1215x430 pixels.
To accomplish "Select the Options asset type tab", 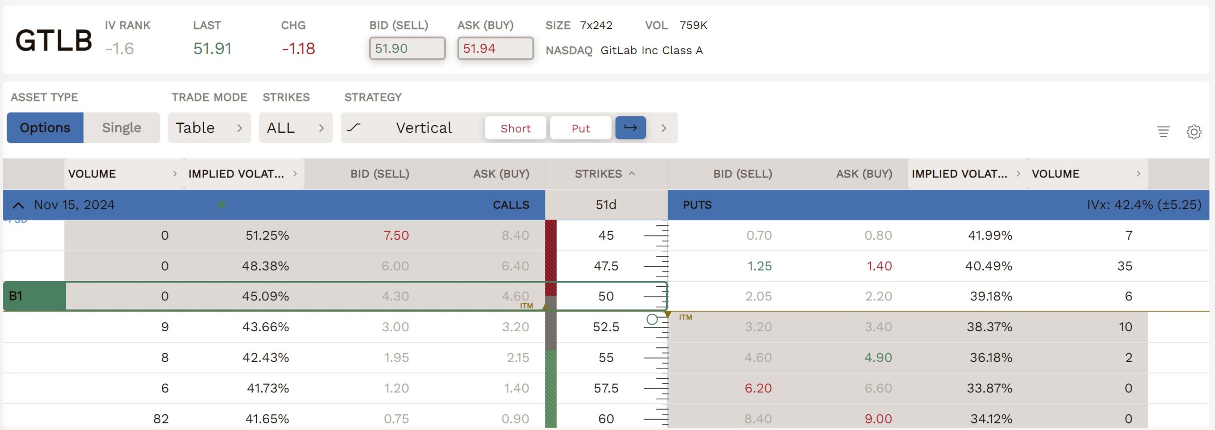I will pyautogui.click(x=45, y=128).
